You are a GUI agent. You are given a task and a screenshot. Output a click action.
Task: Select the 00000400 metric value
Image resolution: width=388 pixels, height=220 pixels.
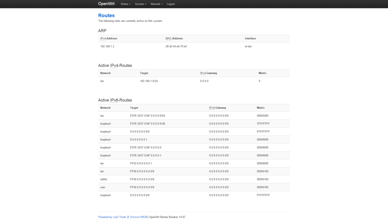coord(263,116)
